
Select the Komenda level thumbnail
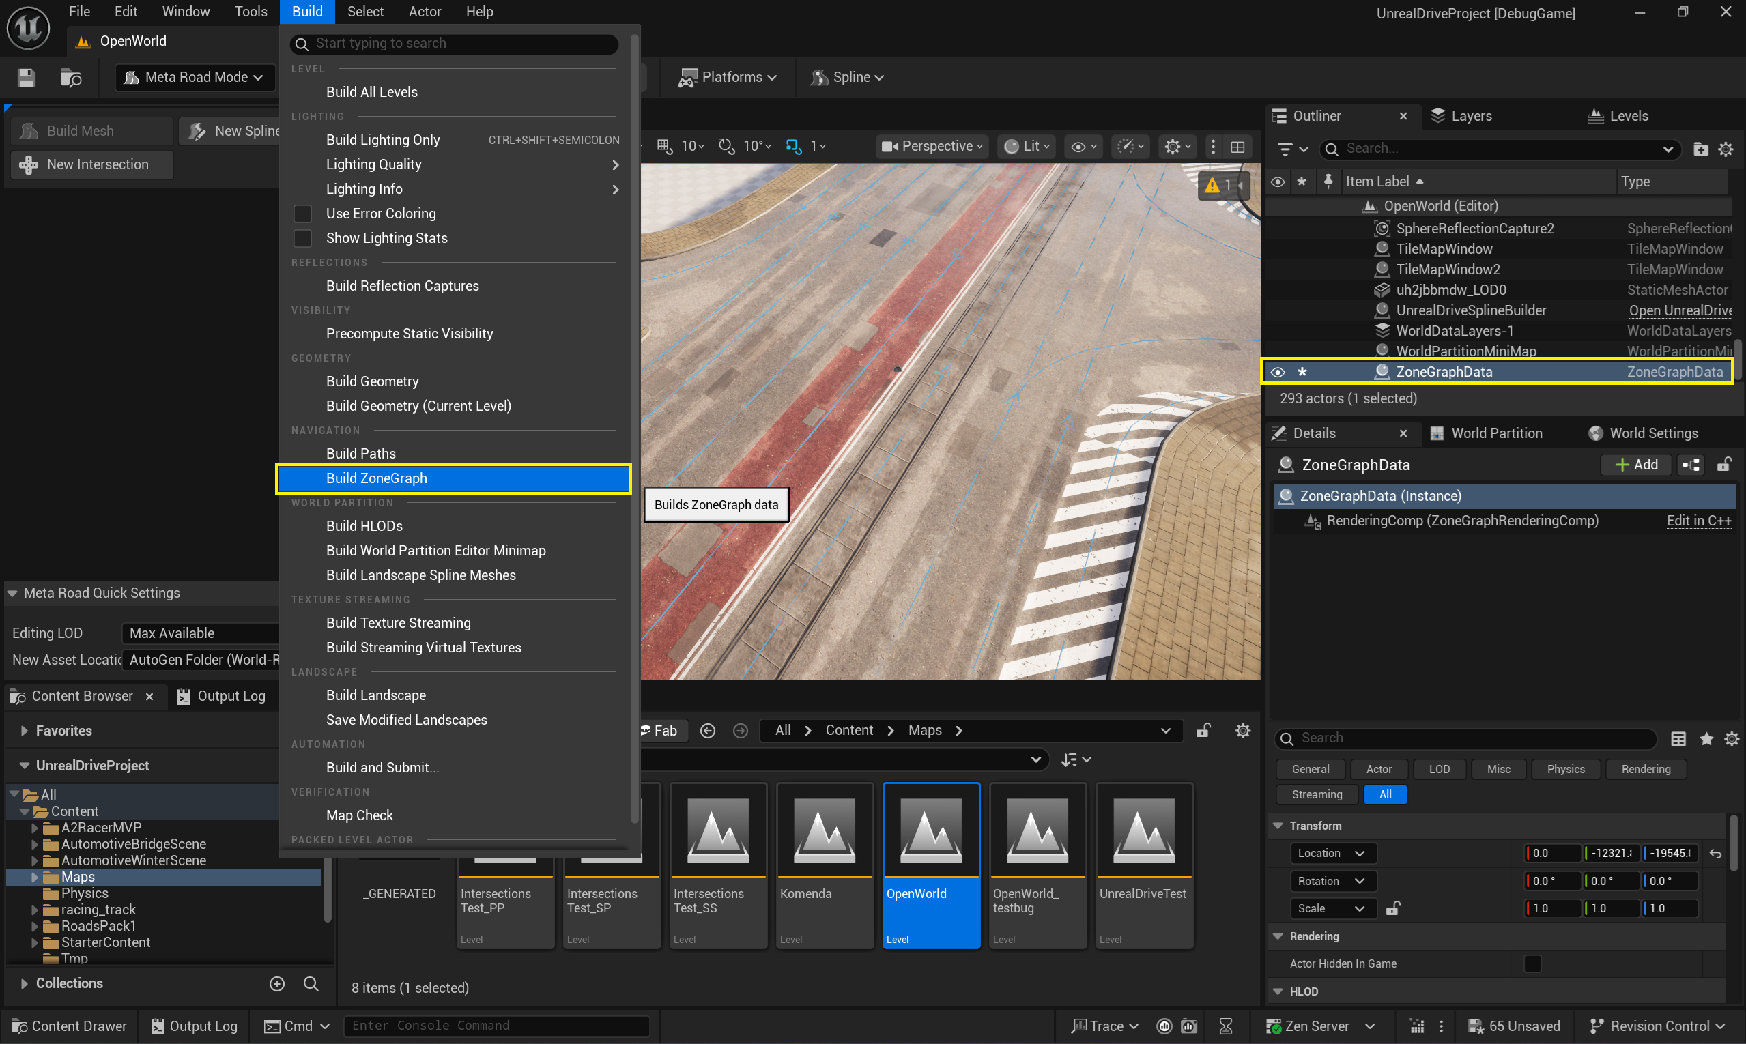point(824,866)
